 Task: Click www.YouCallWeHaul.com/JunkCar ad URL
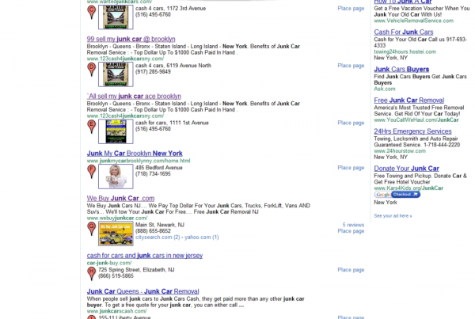coord(416,120)
